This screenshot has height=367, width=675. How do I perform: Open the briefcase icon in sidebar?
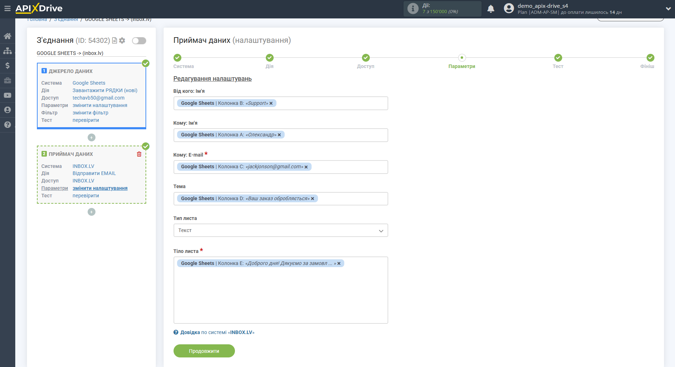point(7,80)
